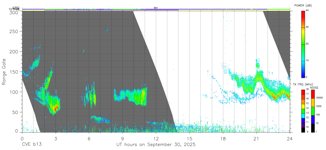Viewport: 326px width, 150px height.
Task: Click the 150 tick on the Range Gate axis
Action: (x=14, y=72)
